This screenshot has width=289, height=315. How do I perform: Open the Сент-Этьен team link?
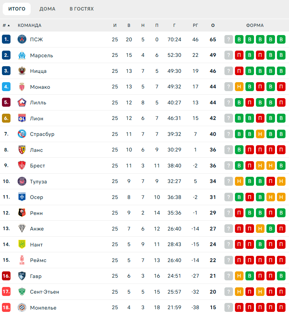coord(44,292)
